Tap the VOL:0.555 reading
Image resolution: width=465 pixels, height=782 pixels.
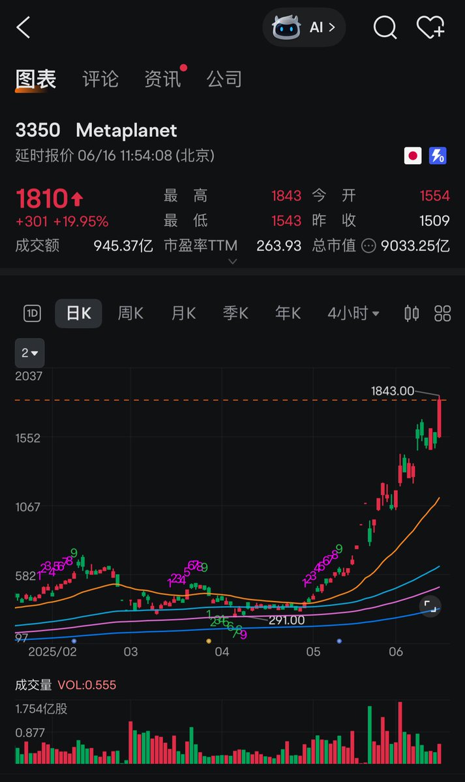click(87, 685)
